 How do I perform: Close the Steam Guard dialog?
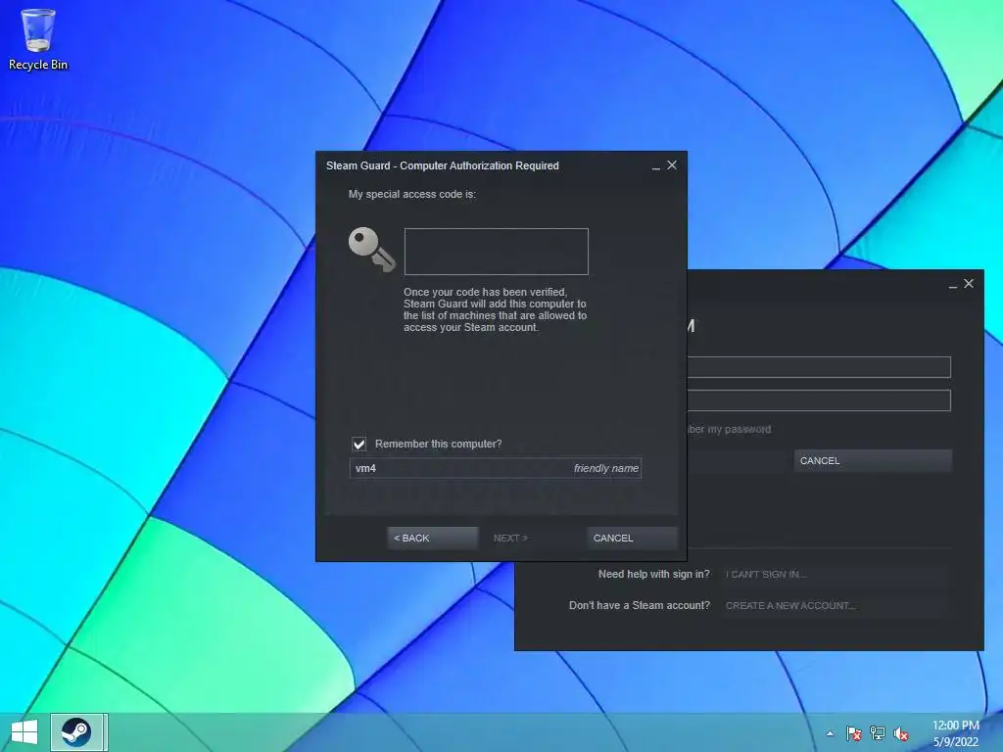(672, 164)
